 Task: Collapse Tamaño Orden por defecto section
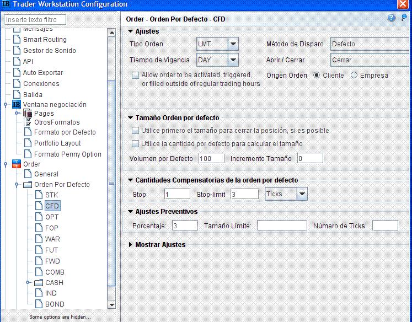(130, 118)
